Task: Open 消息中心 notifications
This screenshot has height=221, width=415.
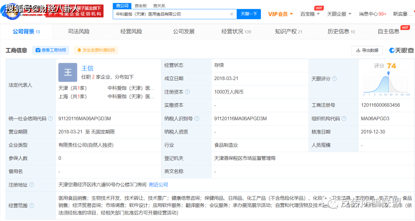Action: (372, 14)
